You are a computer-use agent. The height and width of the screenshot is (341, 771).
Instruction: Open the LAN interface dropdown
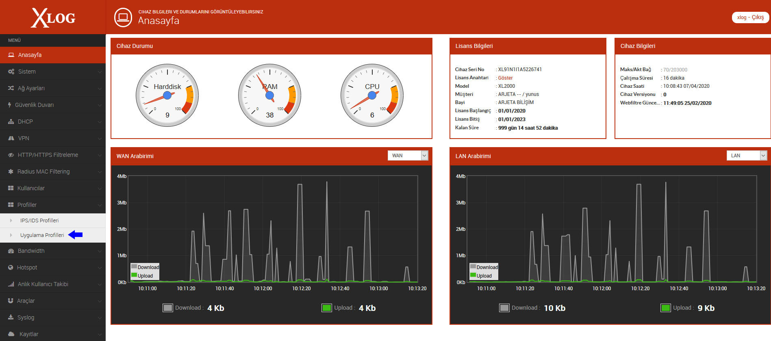pyautogui.click(x=747, y=156)
